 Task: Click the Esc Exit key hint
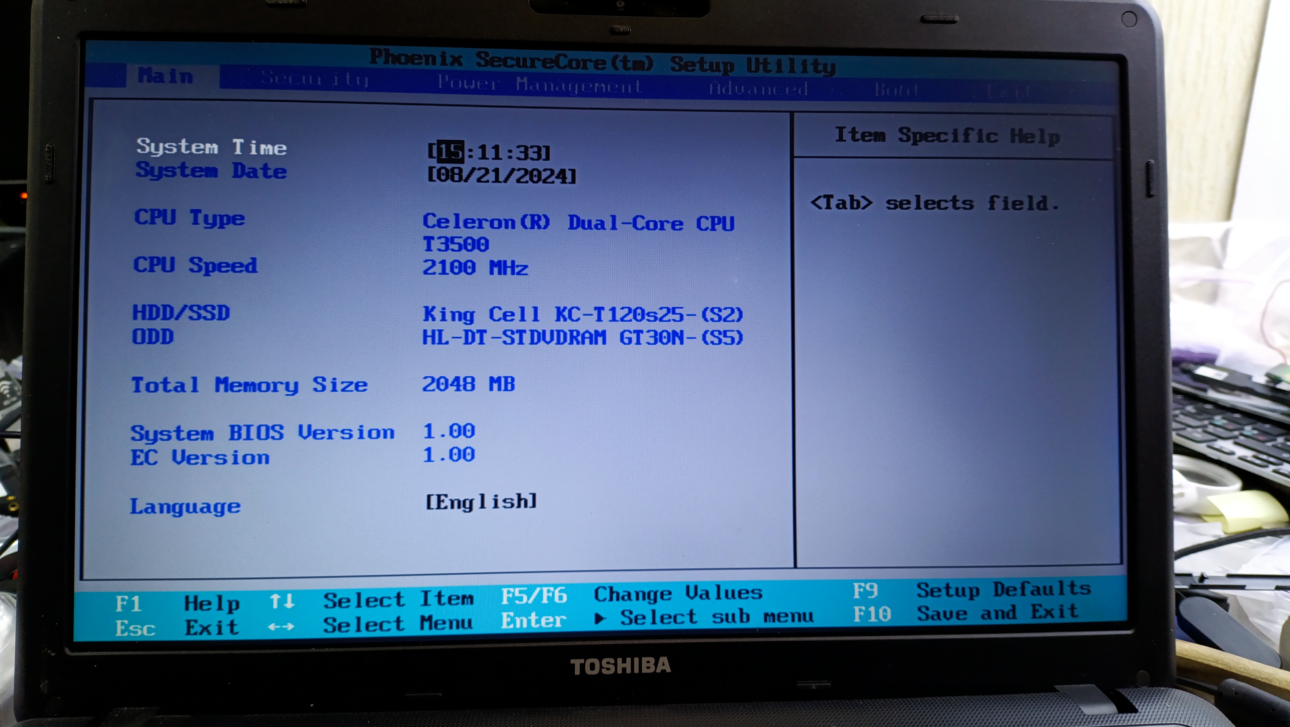[177, 627]
